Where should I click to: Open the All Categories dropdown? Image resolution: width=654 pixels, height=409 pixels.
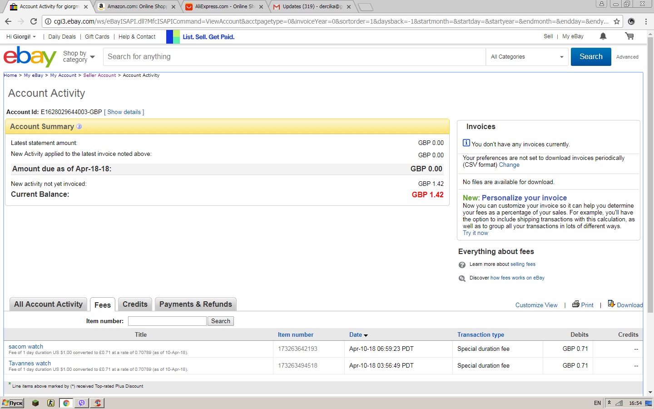pos(527,57)
